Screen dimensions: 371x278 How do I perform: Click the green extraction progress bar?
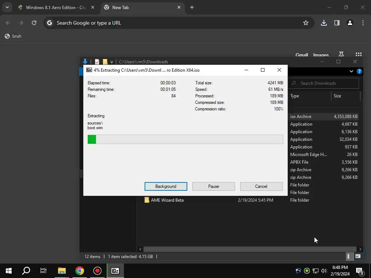click(x=185, y=139)
